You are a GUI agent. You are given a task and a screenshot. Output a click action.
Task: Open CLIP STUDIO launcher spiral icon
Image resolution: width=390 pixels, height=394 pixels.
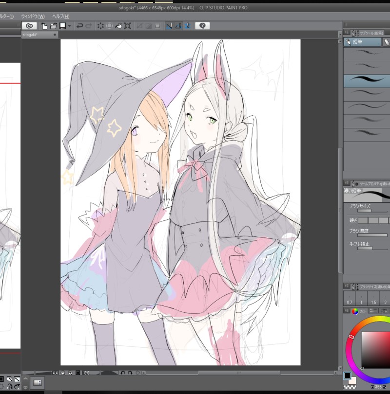click(29, 25)
